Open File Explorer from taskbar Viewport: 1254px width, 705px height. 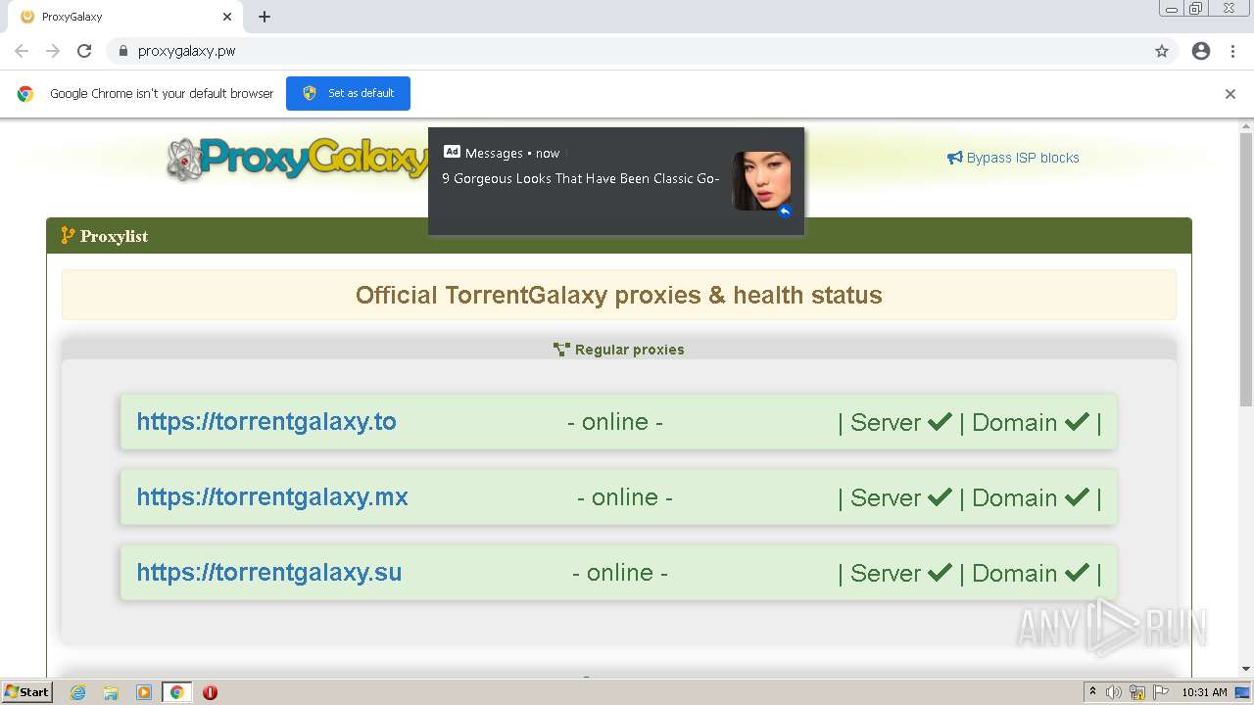[x=111, y=692]
